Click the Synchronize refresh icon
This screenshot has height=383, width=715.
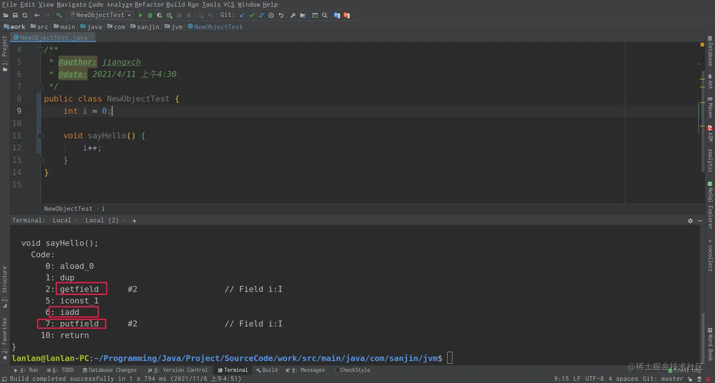point(25,15)
